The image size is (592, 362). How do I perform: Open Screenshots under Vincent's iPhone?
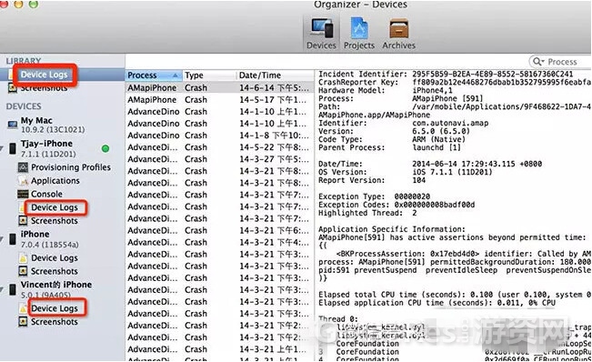click(x=55, y=322)
